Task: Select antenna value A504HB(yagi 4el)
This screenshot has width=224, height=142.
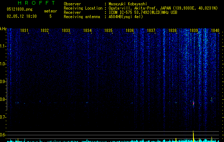Action: pos(126,17)
